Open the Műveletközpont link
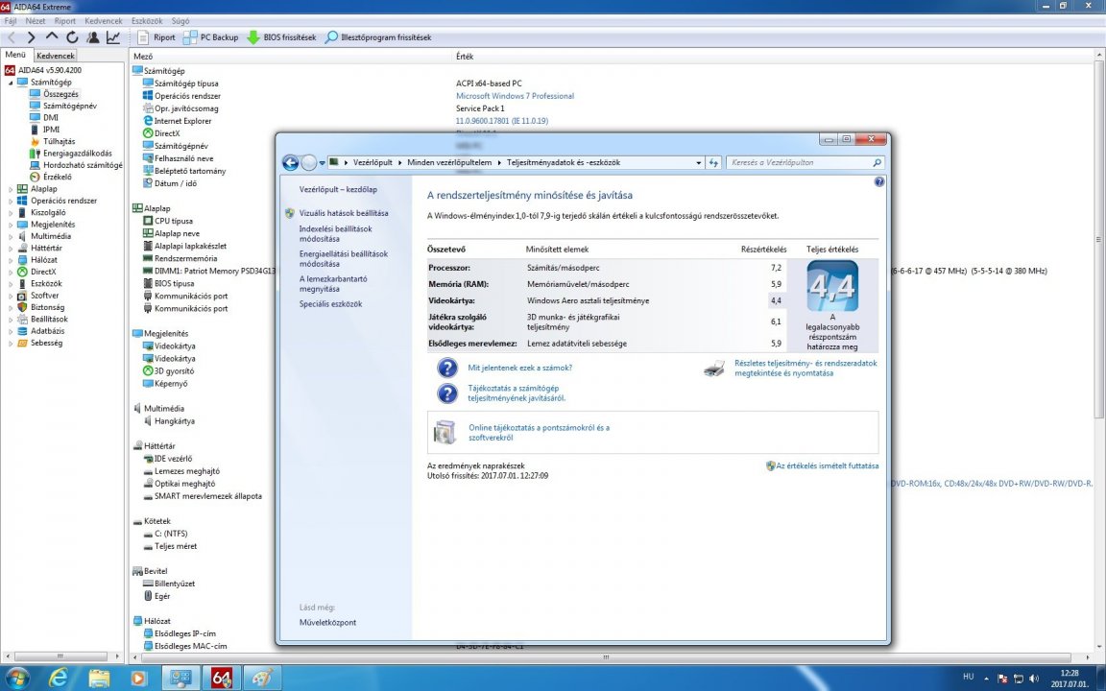Viewport: 1106px width, 691px height. point(327,623)
